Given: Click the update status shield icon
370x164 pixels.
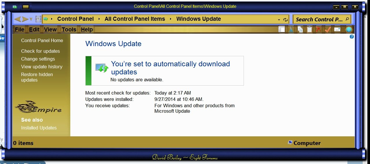Looking at the screenshot, I should [x=102, y=68].
